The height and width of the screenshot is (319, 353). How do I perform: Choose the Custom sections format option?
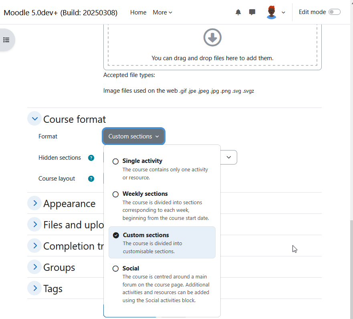pyautogui.click(x=162, y=243)
